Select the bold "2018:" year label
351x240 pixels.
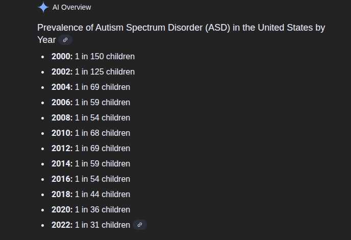coord(62,194)
